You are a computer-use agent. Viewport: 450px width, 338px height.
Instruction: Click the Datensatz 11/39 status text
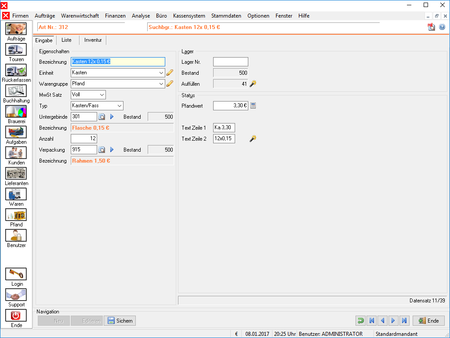[427, 300]
